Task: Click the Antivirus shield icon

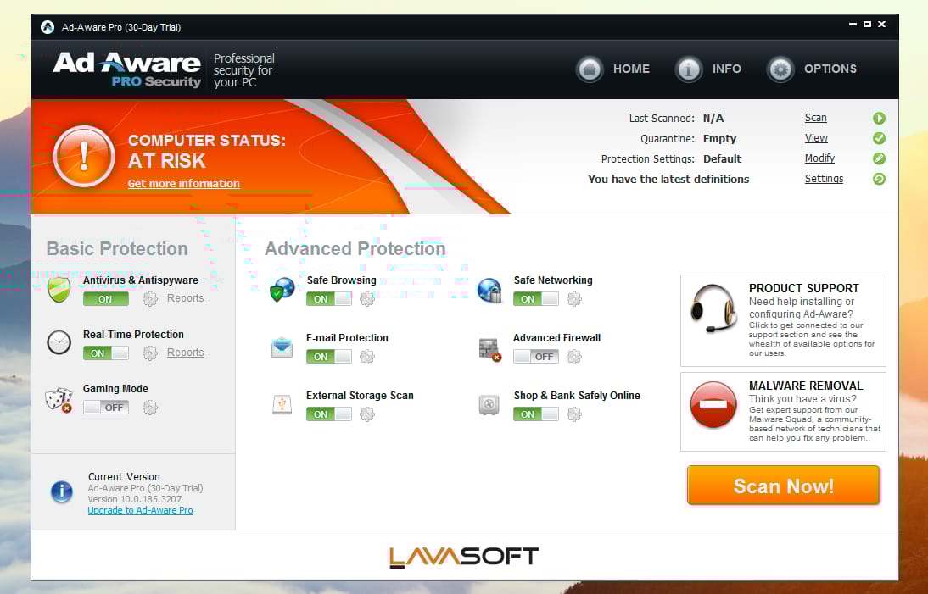Action: pyautogui.click(x=59, y=290)
